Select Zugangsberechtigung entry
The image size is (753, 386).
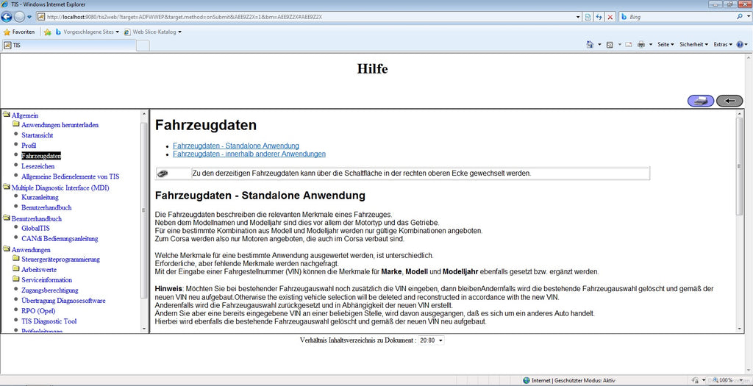click(50, 290)
